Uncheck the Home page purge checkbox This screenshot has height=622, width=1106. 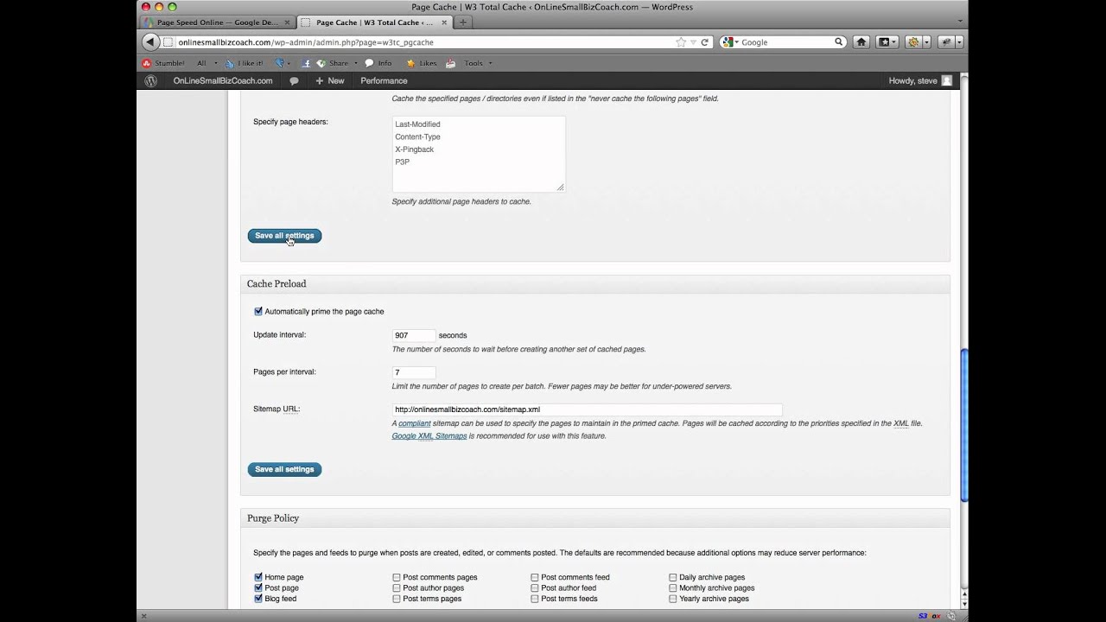pos(258,577)
